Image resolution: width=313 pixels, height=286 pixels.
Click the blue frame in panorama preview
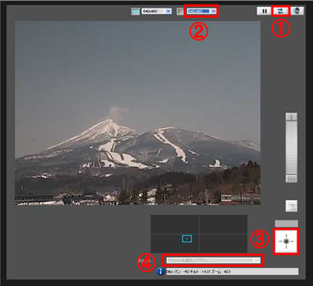coord(187,238)
